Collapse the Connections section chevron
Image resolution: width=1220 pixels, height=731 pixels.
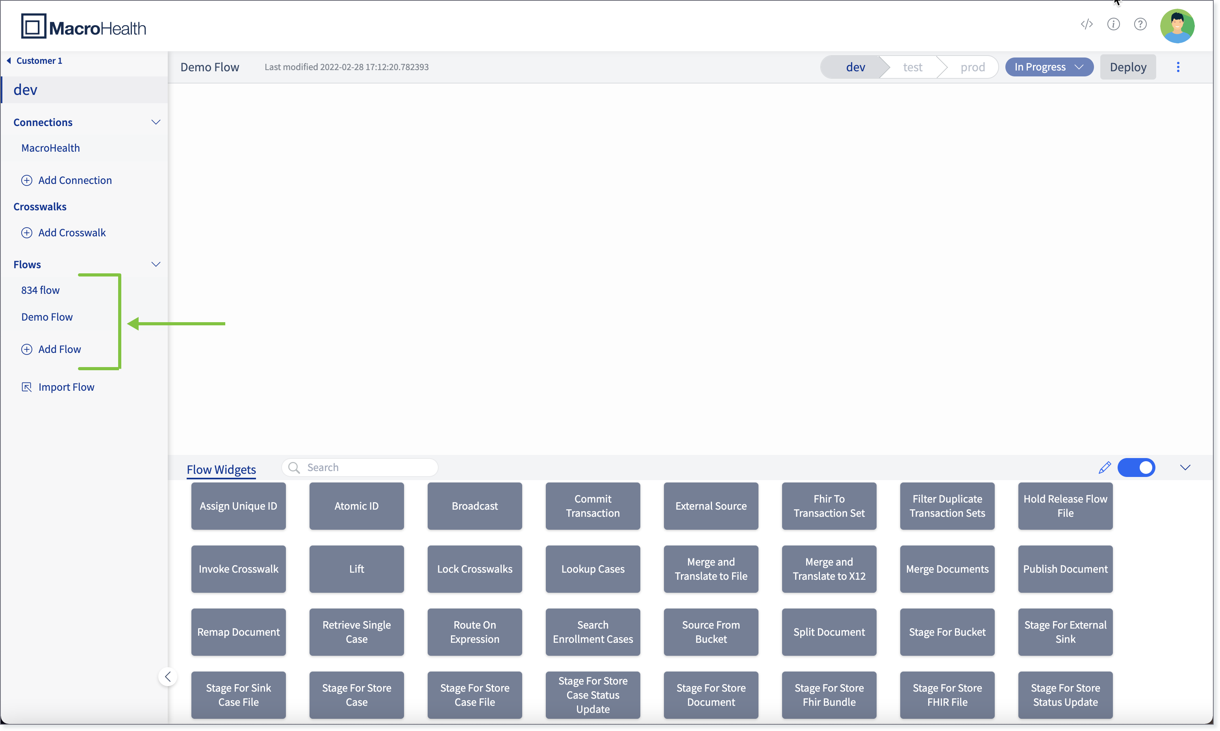click(x=156, y=122)
